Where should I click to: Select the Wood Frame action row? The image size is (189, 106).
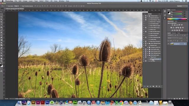tap(155, 22)
